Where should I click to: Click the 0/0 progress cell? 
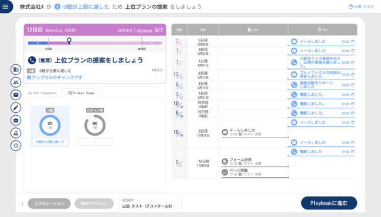pyautogui.click(x=179, y=163)
